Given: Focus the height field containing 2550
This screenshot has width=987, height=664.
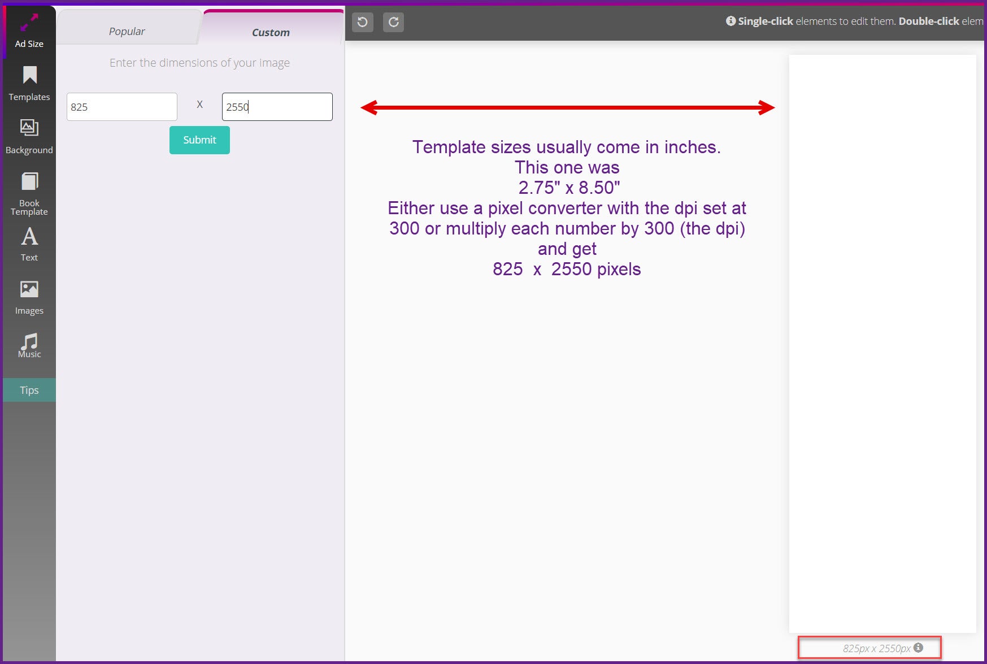Looking at the screenshot, I should (277, 107).
